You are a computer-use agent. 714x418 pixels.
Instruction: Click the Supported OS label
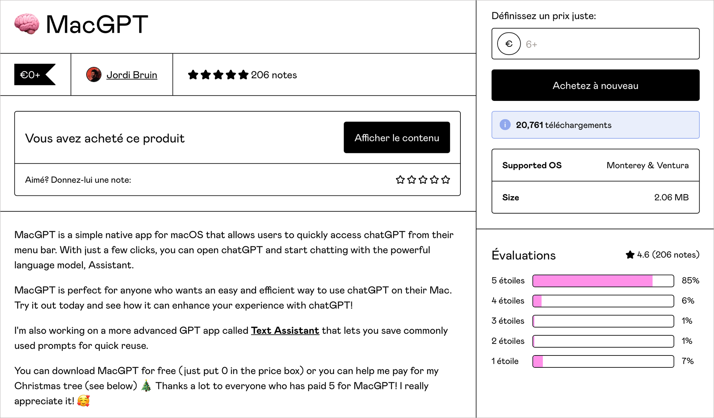[532, 165]
